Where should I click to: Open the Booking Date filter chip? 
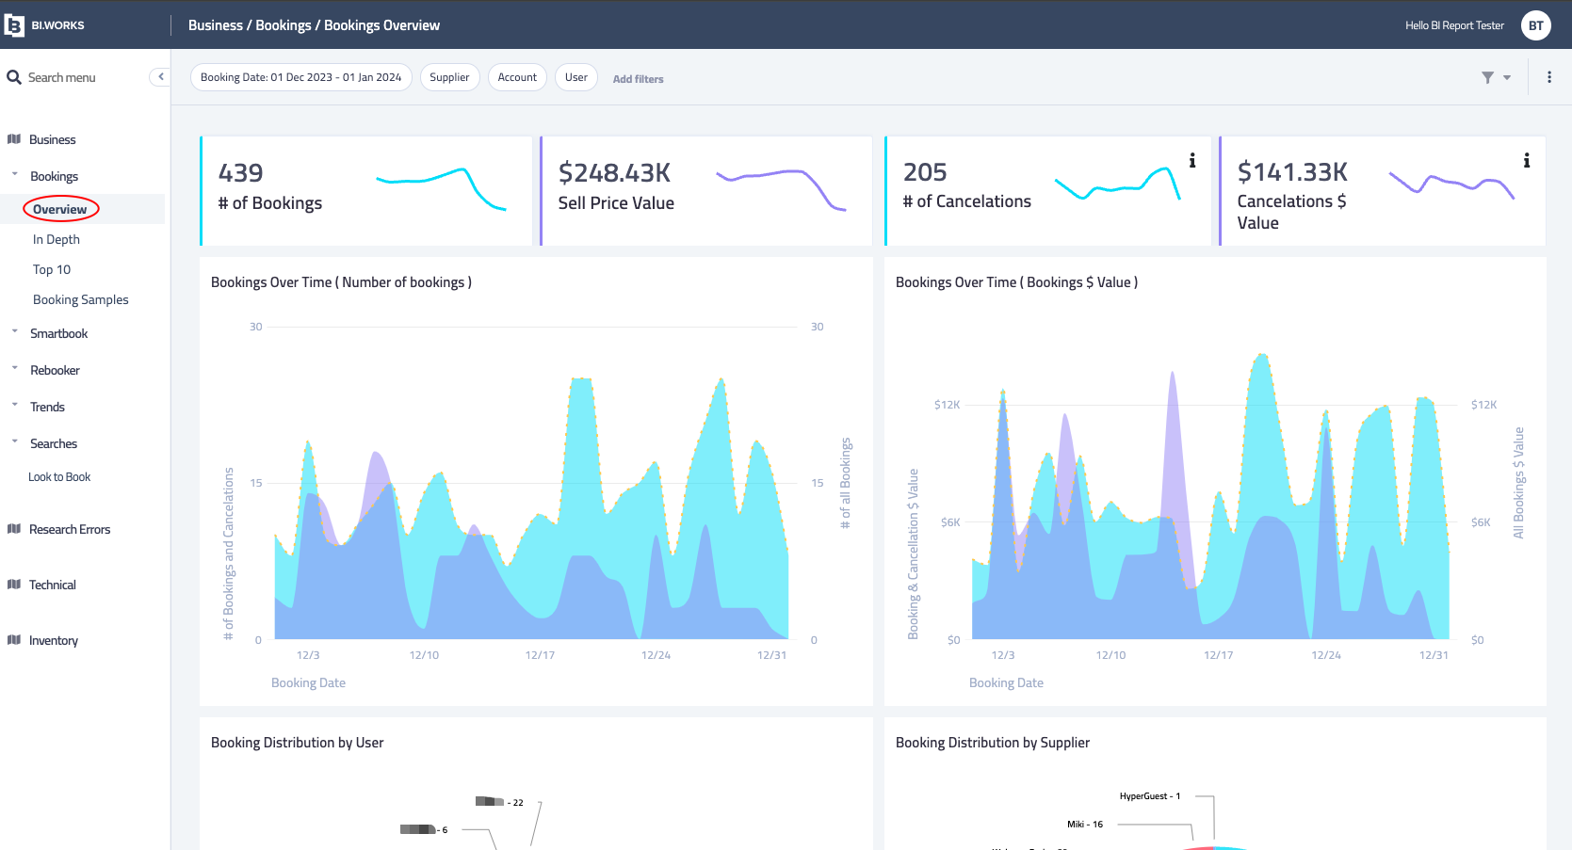[x=301, y=77]
